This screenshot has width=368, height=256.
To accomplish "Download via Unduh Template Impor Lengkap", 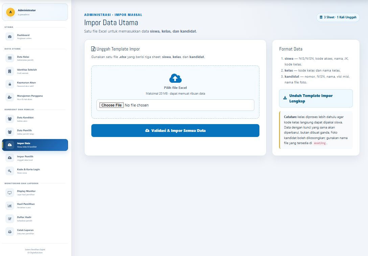I will pos(316,98).
